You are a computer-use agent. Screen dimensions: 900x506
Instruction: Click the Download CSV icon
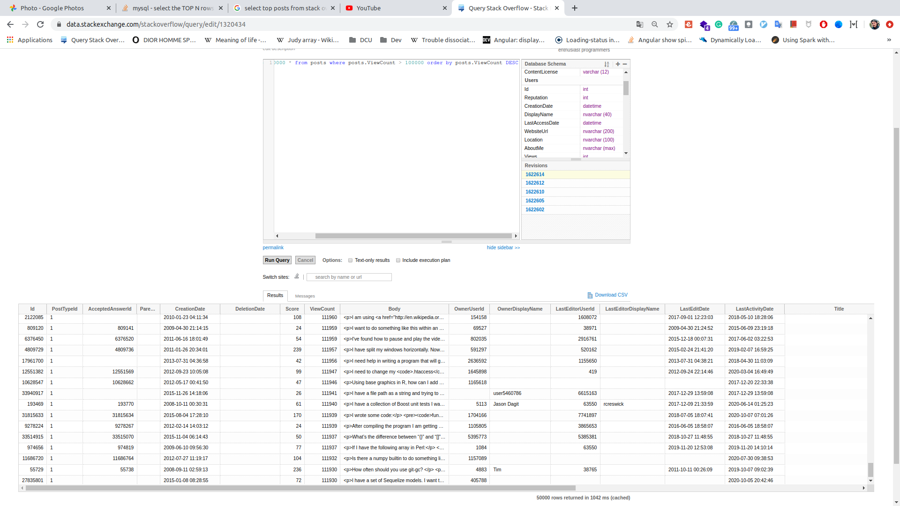tap(590, 295)
